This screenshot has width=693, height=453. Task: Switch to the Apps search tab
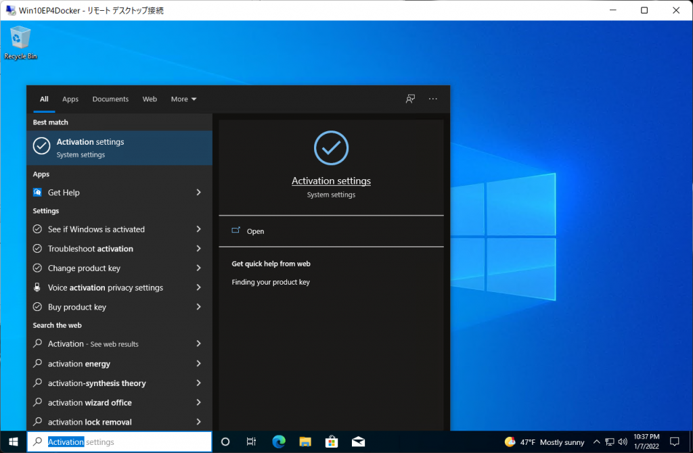(x=70, y=99)
